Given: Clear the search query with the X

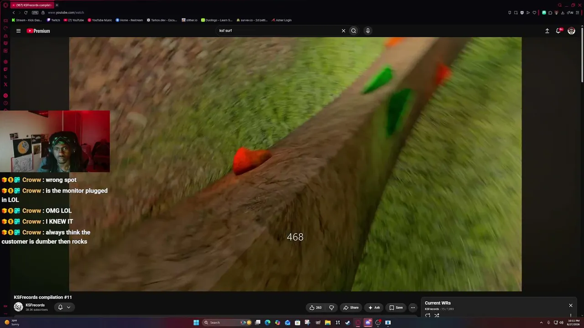Looking at the screenshot, I should click(x=344, y=31).
